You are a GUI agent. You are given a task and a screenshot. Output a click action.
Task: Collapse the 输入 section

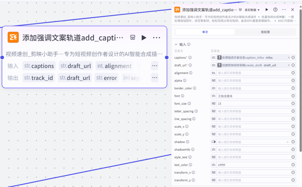176,44
